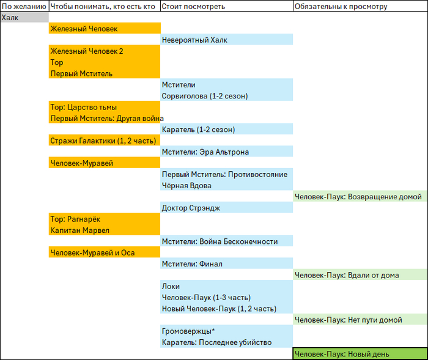Select the orange 'Человек-Муравей' cell
Image resolution: width=428 pixels, height=360 pixels.
(x=105, y=163)
